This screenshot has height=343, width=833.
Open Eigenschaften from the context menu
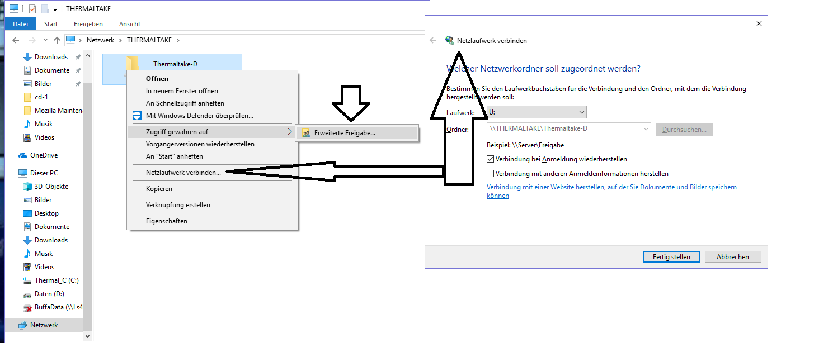coord(213,221)
